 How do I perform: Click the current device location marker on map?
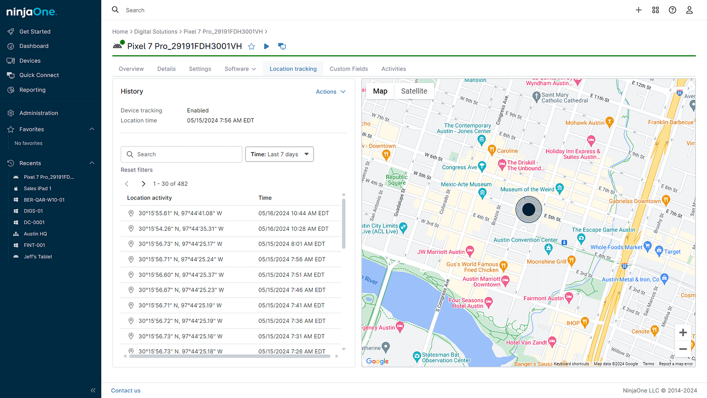click(528, 210)
